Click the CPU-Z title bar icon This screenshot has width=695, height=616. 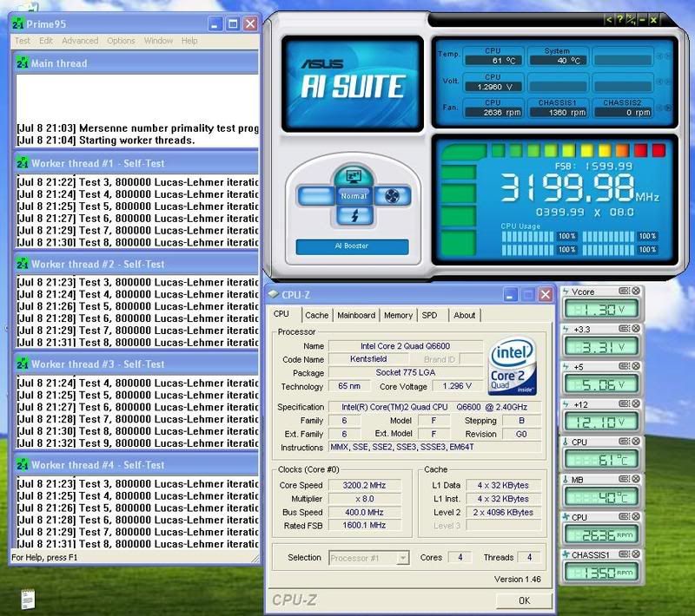(274, 294)
